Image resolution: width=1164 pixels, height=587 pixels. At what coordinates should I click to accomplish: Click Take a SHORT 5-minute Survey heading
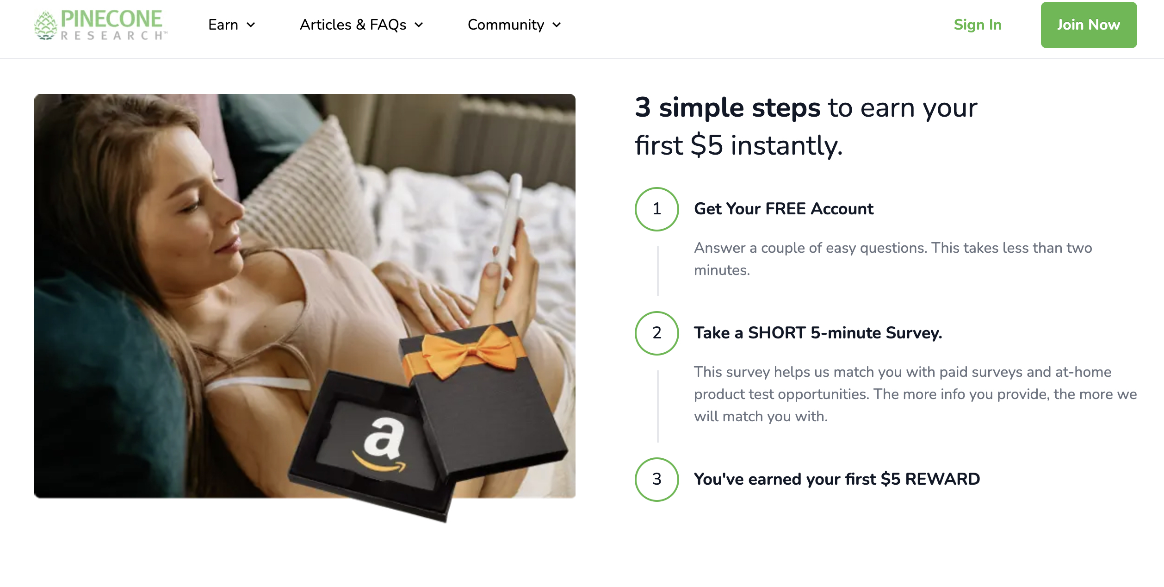point(818,333)
